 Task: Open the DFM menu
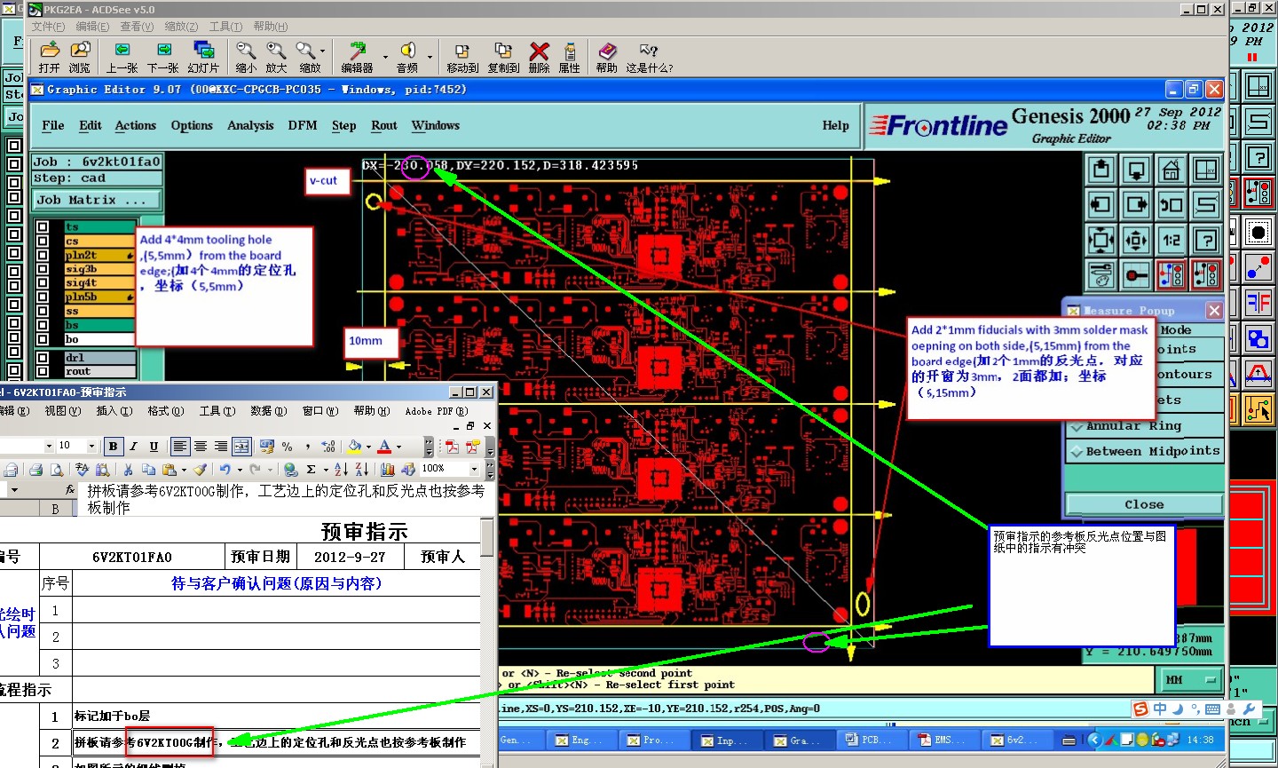pyautogui.click(x=303, y=125)
